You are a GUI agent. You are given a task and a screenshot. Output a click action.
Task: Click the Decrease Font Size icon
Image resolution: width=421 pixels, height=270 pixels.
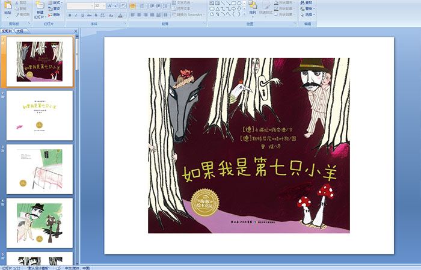point(115,5)
